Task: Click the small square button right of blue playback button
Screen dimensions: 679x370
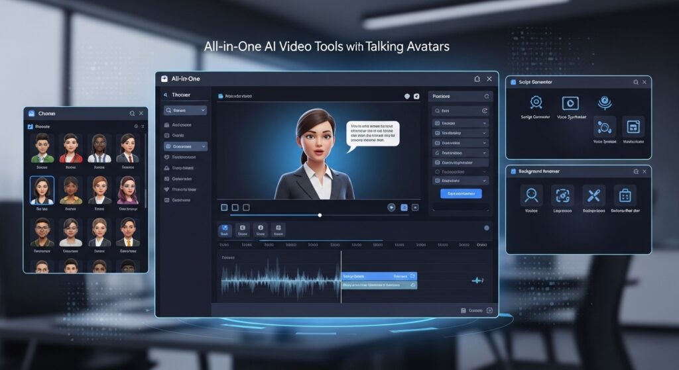Action: coord(415,207)
